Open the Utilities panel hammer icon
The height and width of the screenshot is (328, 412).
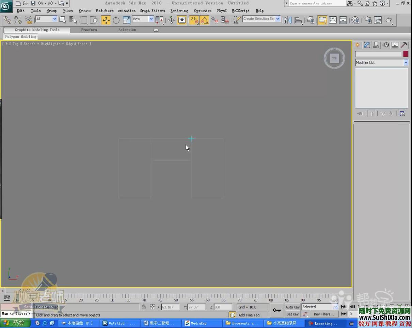(x=404, y=45)
